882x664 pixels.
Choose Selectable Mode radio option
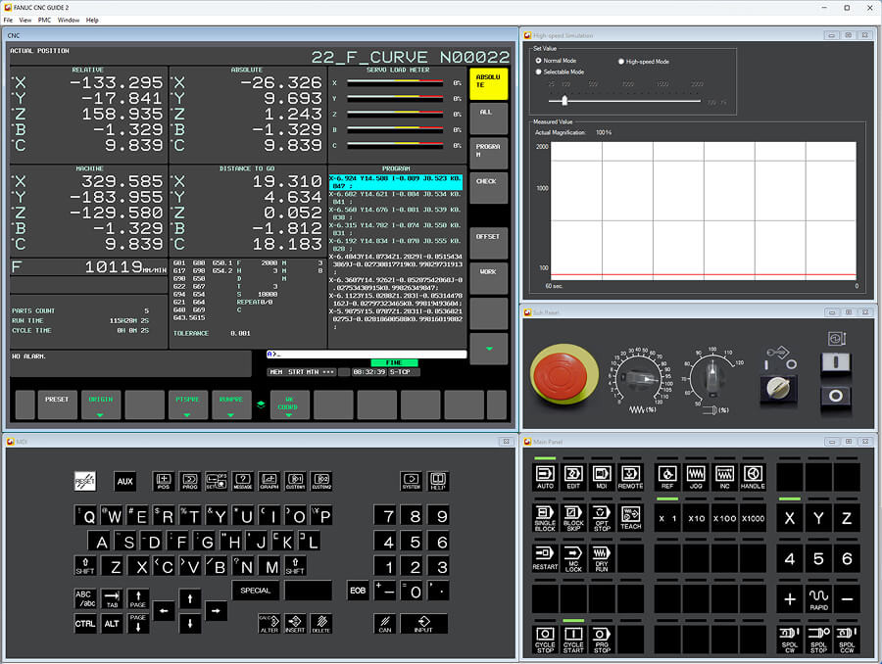538,71
